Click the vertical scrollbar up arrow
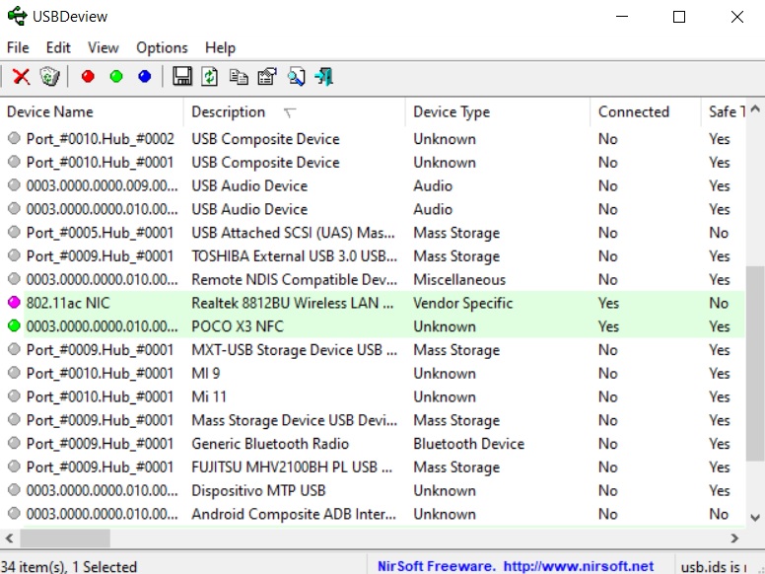This screenshot has height=574, width=765. tap(755, 108)
